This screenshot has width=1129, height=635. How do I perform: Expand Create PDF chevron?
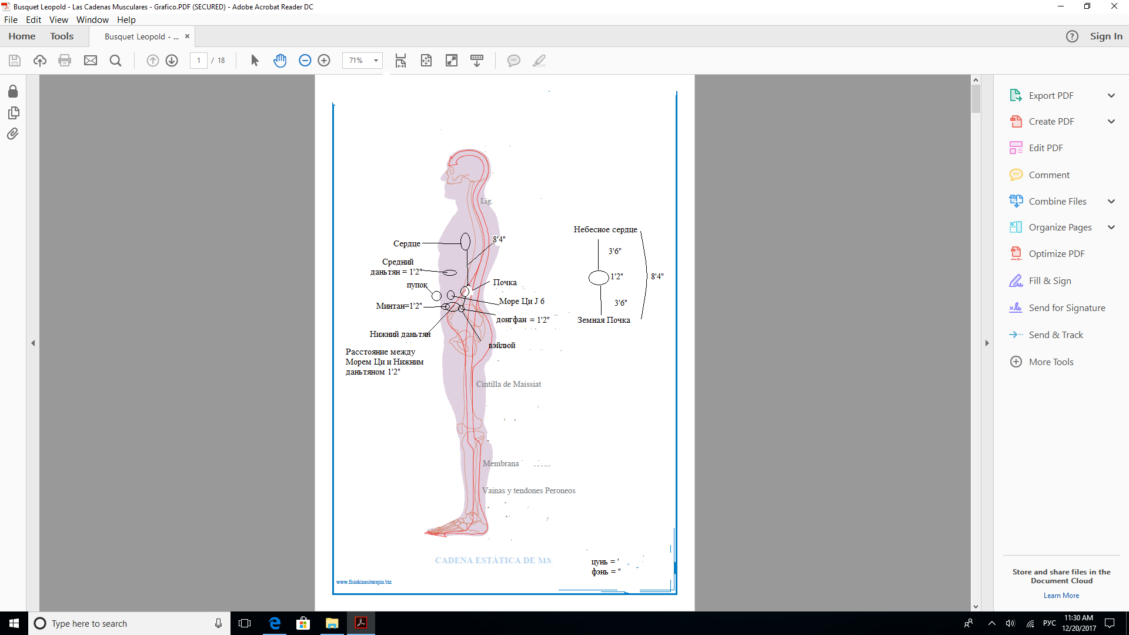pyautogui.click(x=1111, y=121)
